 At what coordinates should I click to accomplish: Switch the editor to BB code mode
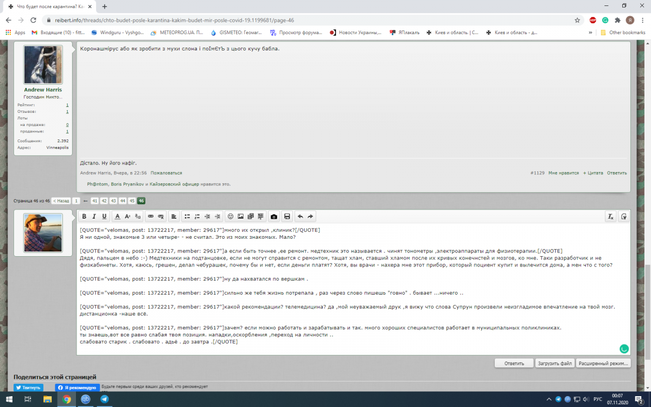624,217
